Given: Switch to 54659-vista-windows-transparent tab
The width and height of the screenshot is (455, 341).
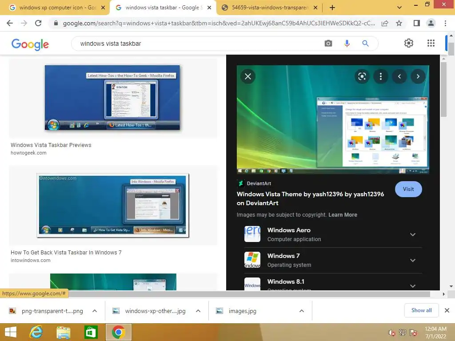Looking at the screenshot, I should [x=270, y=8].
